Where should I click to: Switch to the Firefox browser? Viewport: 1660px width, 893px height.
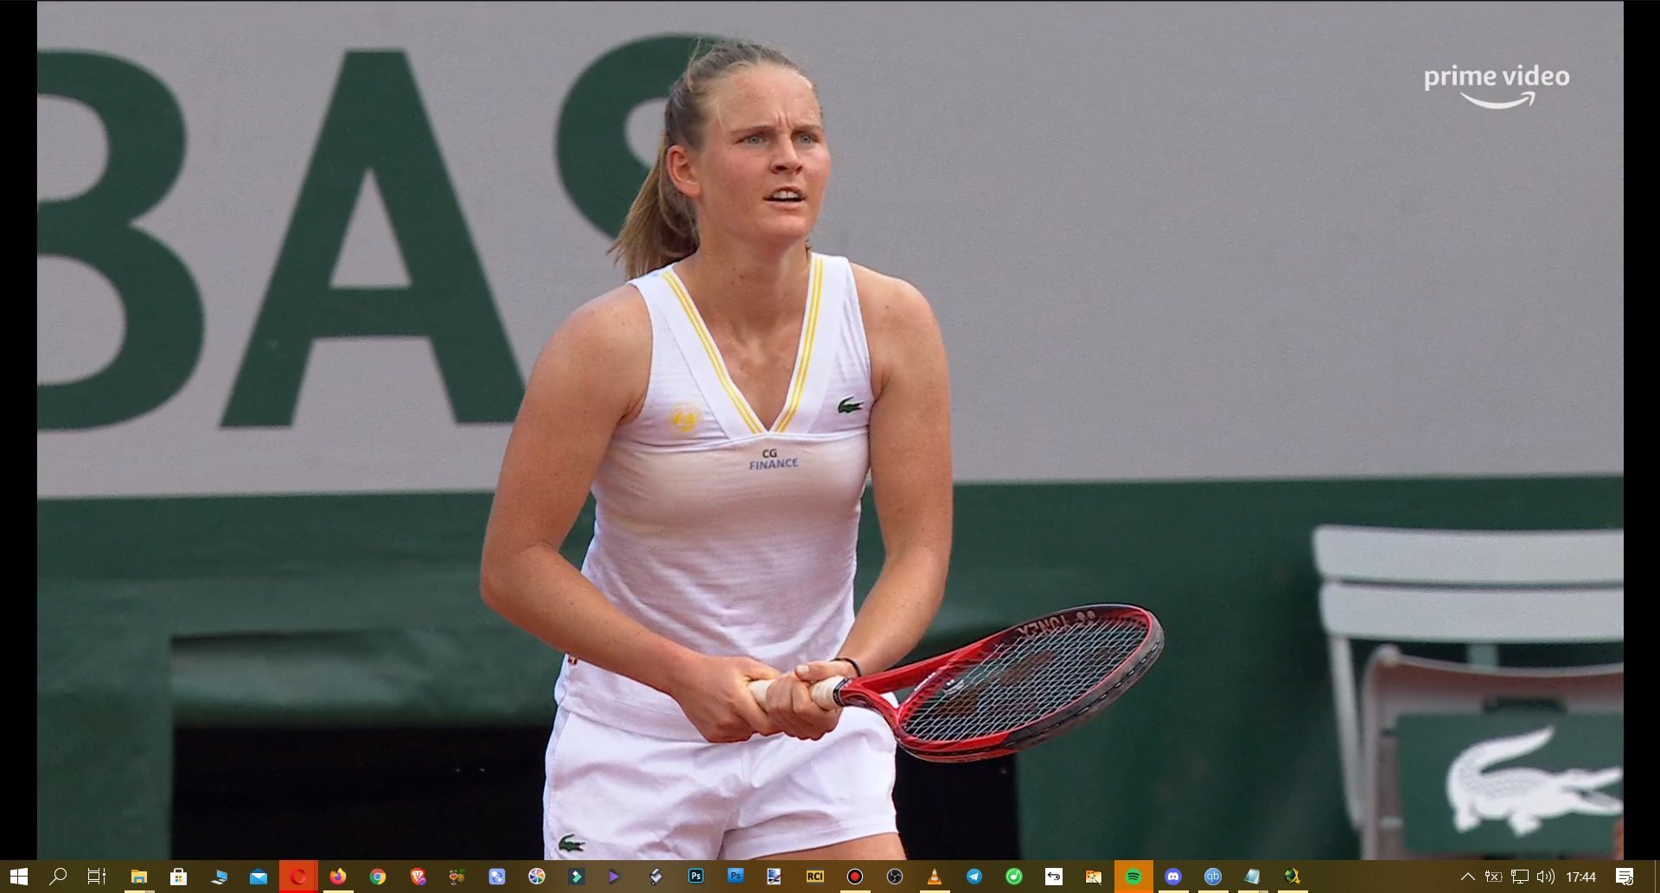click(337, 877)
